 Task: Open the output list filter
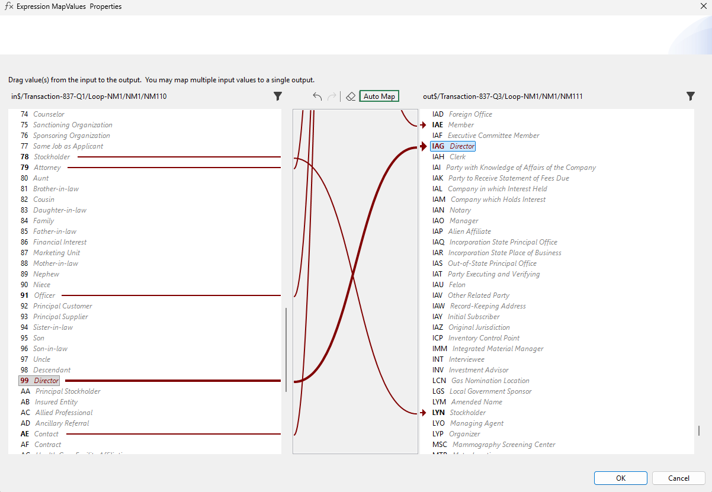[x=690, y=96]
